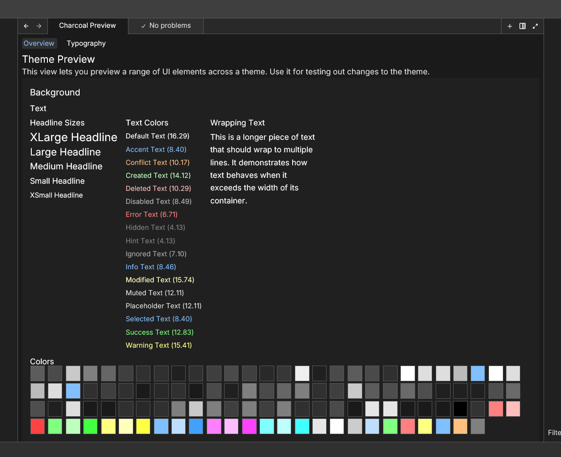Click the Text Colors heading
The image size is (561, 457).
(147, 123)
